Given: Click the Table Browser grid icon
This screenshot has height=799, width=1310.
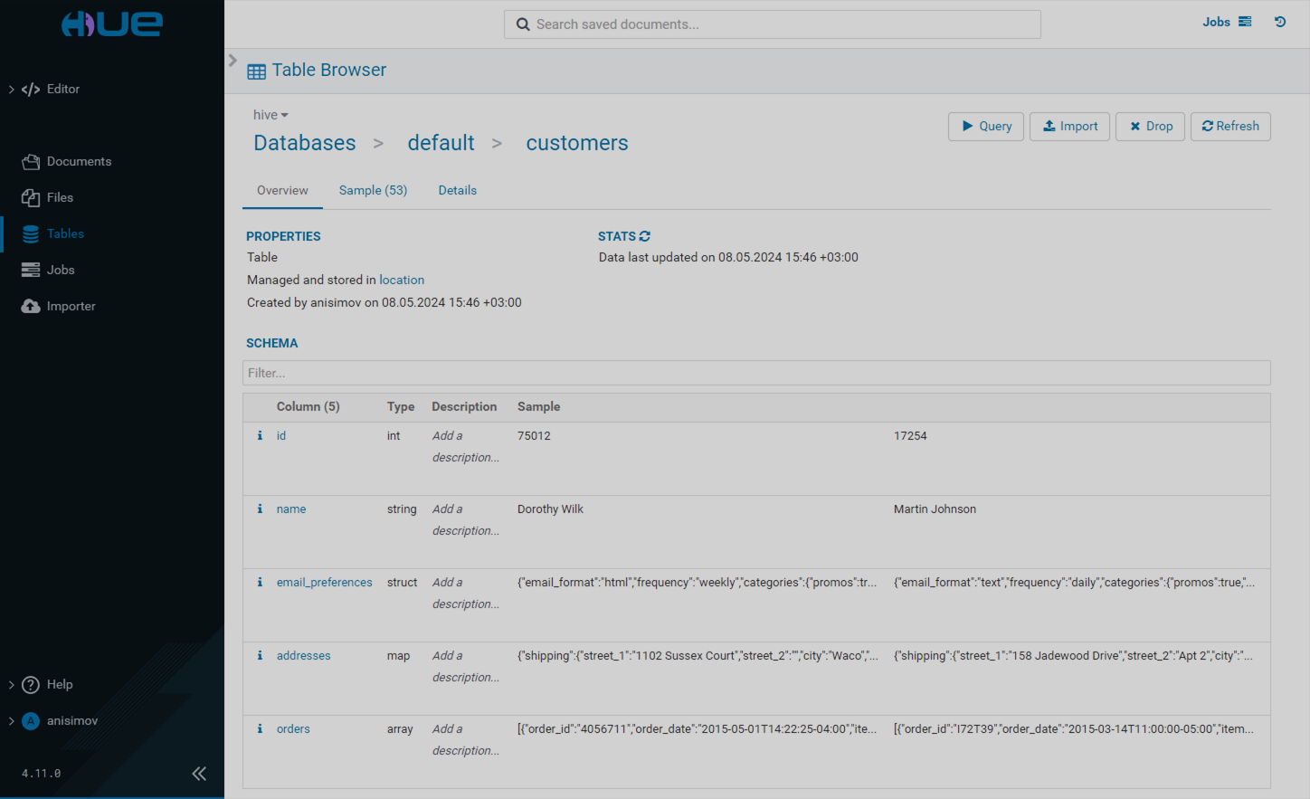Looking at the screenshot, I should click(x=257, y=71).
